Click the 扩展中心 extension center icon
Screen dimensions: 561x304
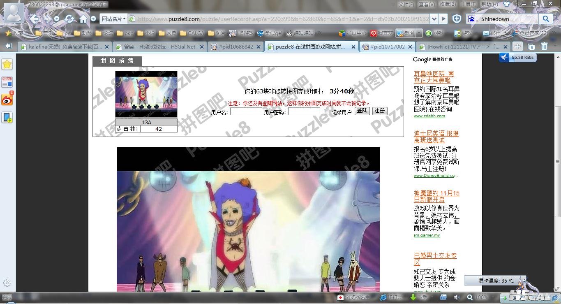(x=352, y=33)
